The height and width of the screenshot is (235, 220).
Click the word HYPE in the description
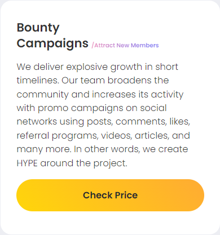pos(27,163)
